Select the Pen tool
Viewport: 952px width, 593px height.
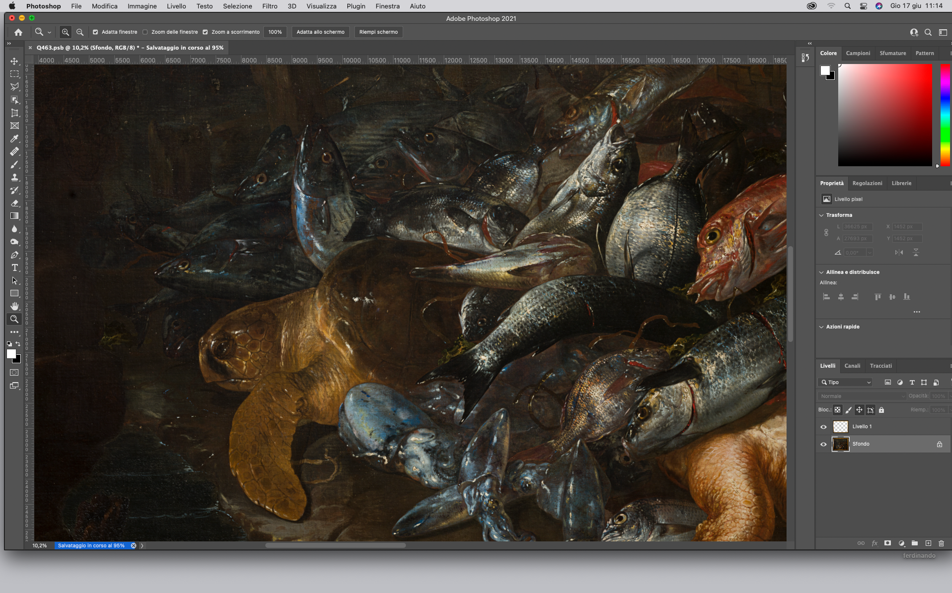pyautogui.click(x=14, y=255)
